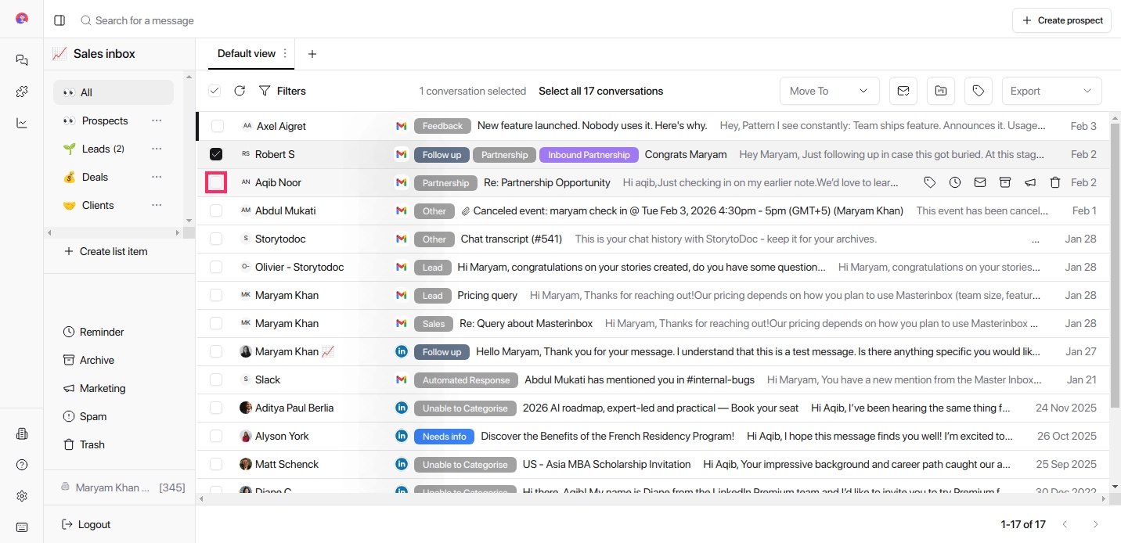The height and width of the screenshot is (543, 1121).
Task: Select all conversations with the header checkbox
Action: pyautogui.click(x=214, y=91)
